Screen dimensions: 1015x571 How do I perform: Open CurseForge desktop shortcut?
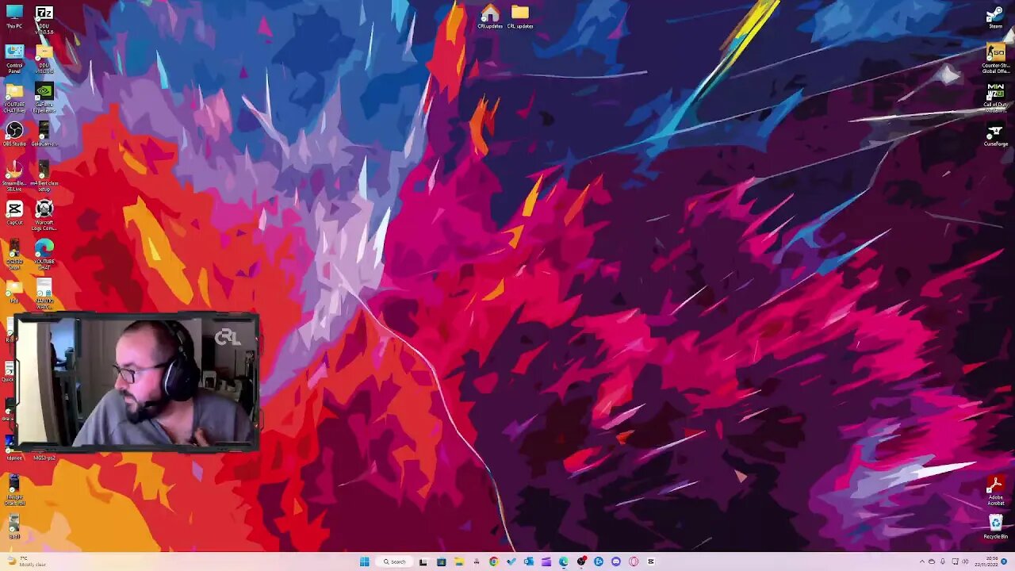995,134
